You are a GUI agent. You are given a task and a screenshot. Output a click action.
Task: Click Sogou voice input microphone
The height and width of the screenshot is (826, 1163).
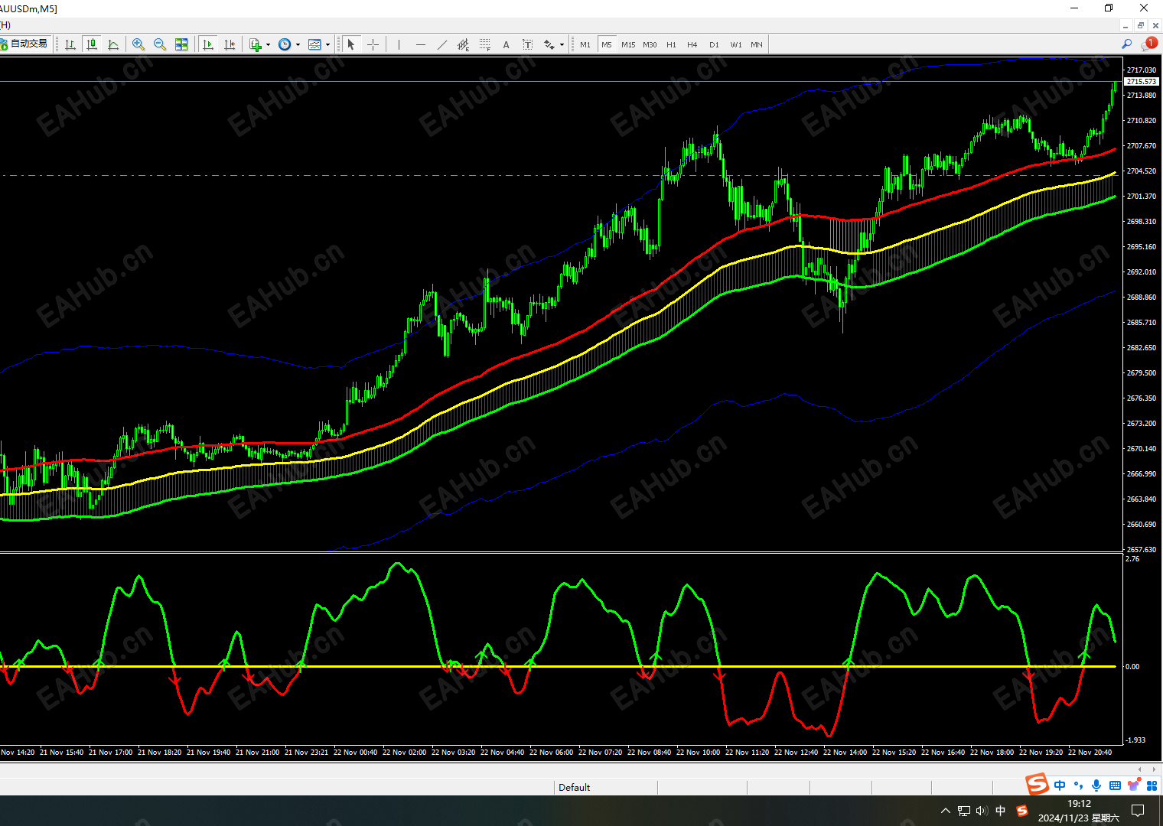(1096, 785)
